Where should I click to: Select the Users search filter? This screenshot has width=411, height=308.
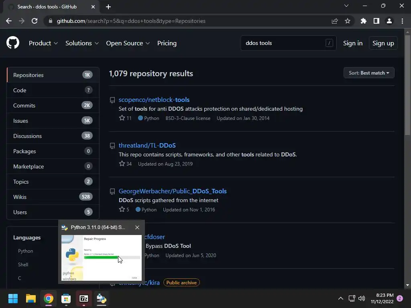[x=53, y=212]
